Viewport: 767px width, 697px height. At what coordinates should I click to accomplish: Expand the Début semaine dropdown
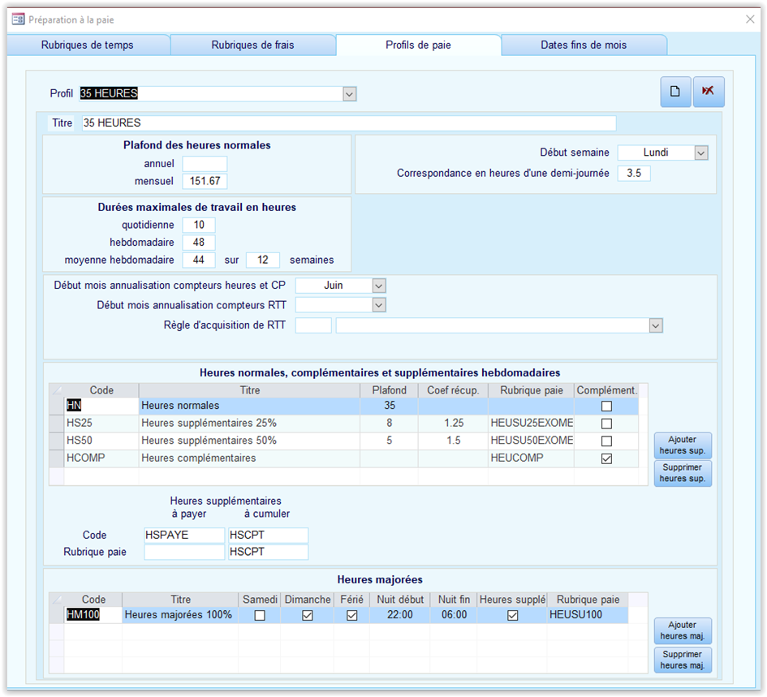tap(701, 153)
